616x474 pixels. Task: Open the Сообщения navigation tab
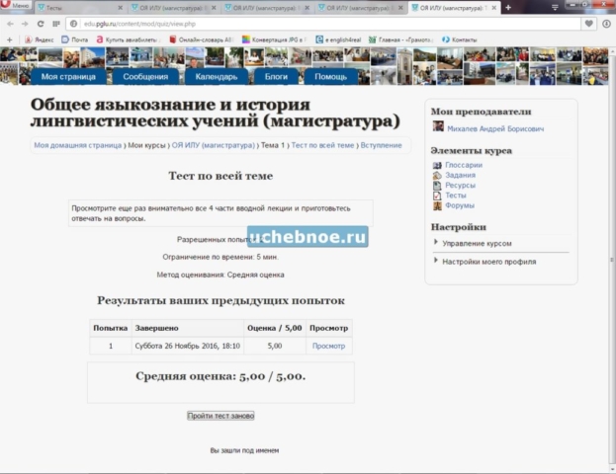point(145,76)
